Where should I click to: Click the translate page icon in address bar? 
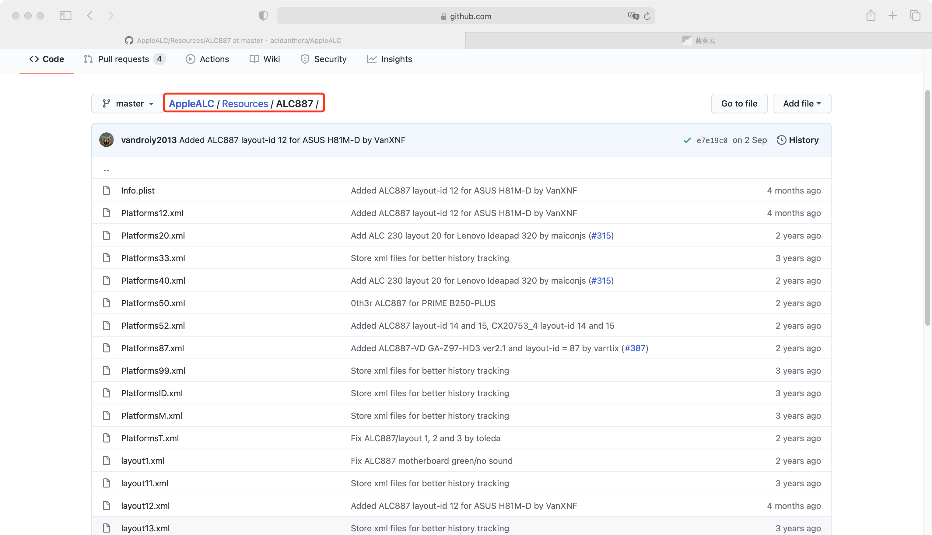(x=634, y=16)
